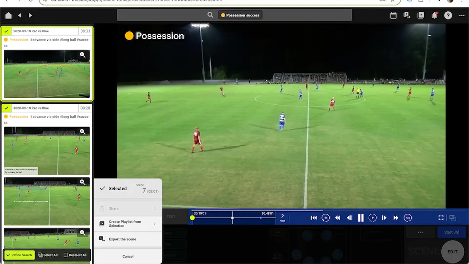
Task: Click the TEXT tab label
Action: [x=171, y=217]
